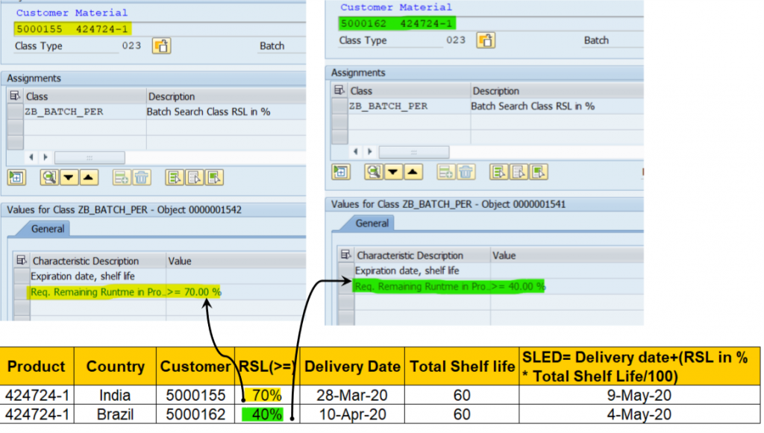Select row marker for ZB_BATCH_PER in 5000162 panel
764x433 pixels.
tap(339, 106)
